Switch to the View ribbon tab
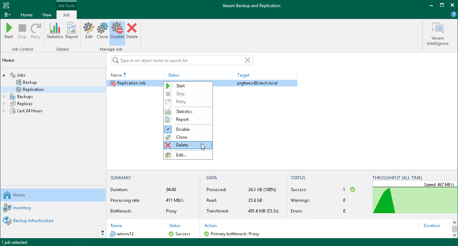 [x=47, y=15]
